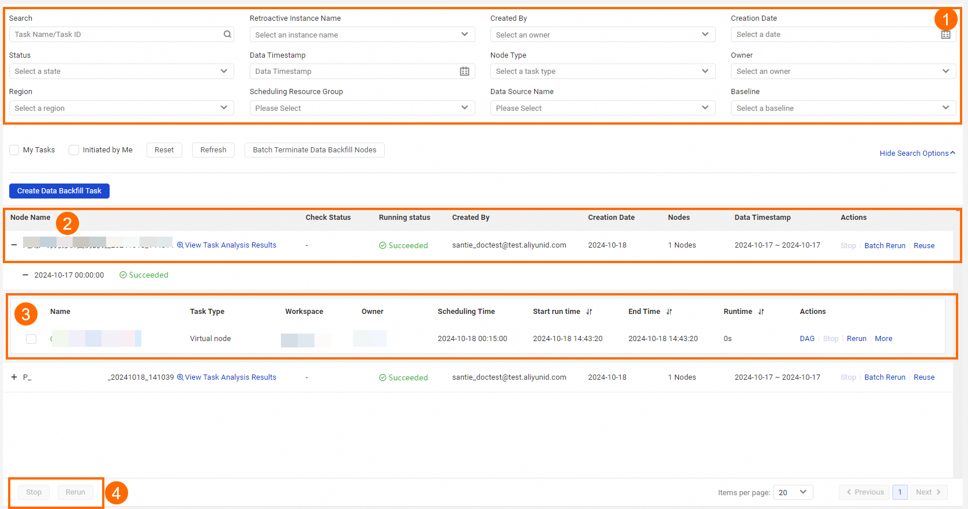Toggle the Initiated by Me checkbox
This screenshot has width=968, height=509.
[74, 150]
